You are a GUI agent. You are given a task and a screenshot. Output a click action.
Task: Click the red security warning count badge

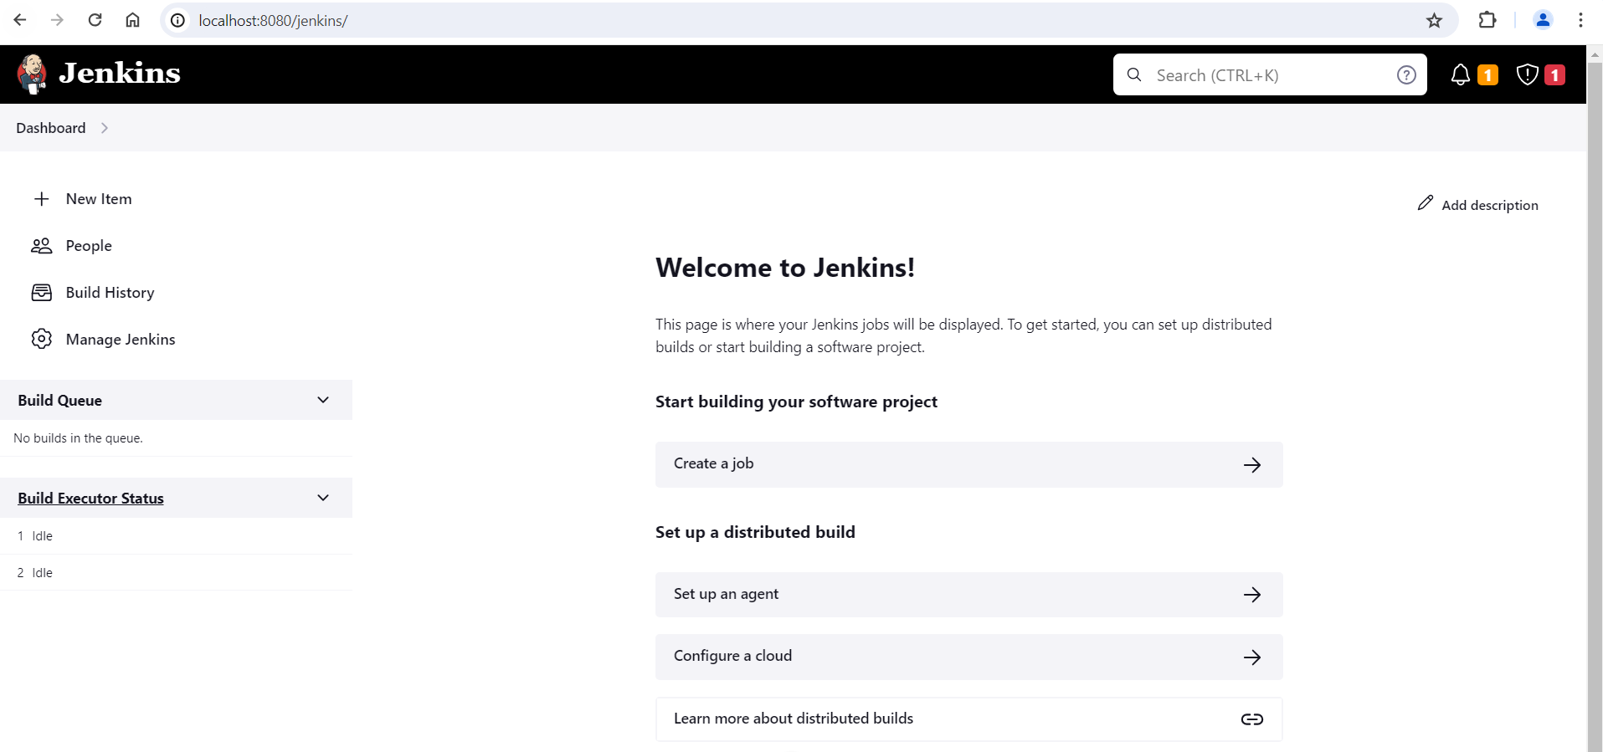(x=1554, y=75)
